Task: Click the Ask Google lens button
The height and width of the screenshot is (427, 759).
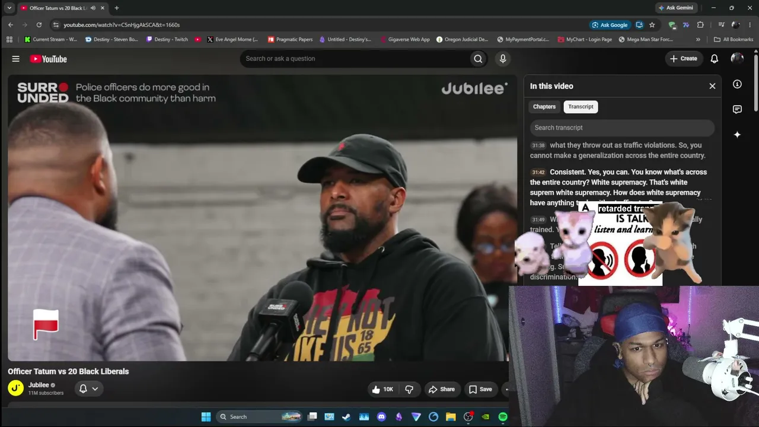Action: 610,25
